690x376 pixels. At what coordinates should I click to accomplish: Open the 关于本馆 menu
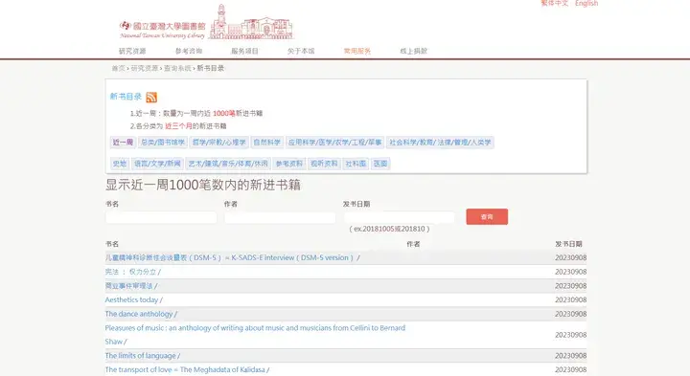pyautogui.click(x=301, y=51)
